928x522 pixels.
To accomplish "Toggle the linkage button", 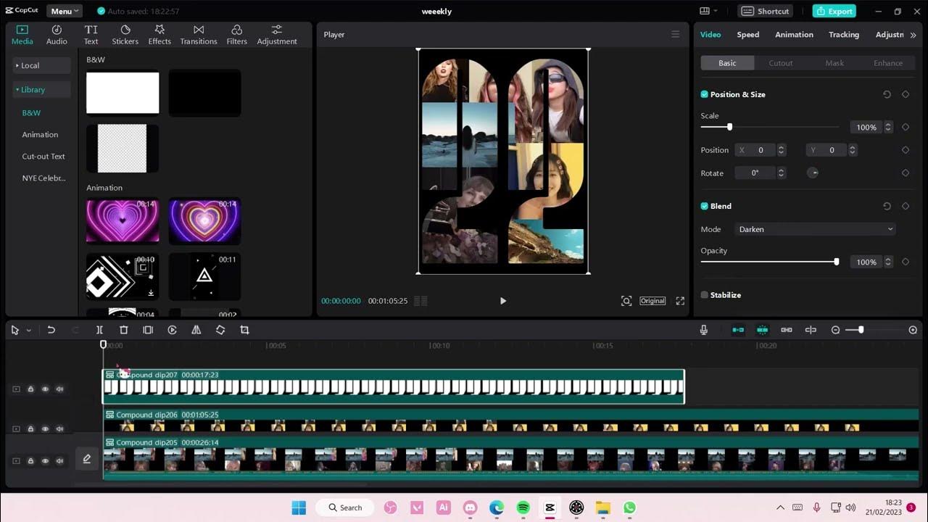I will click(787, 330).
